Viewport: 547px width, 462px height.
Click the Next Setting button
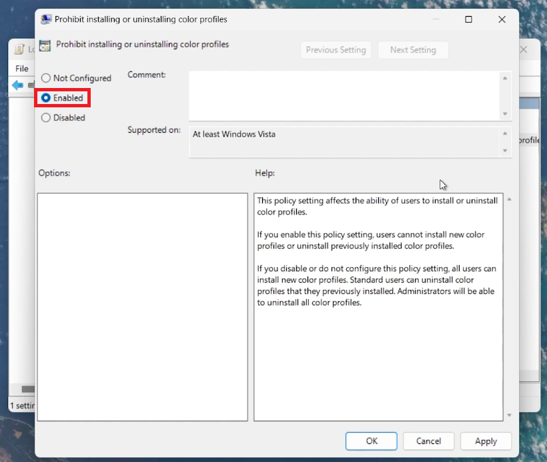[x=413, y=49]
